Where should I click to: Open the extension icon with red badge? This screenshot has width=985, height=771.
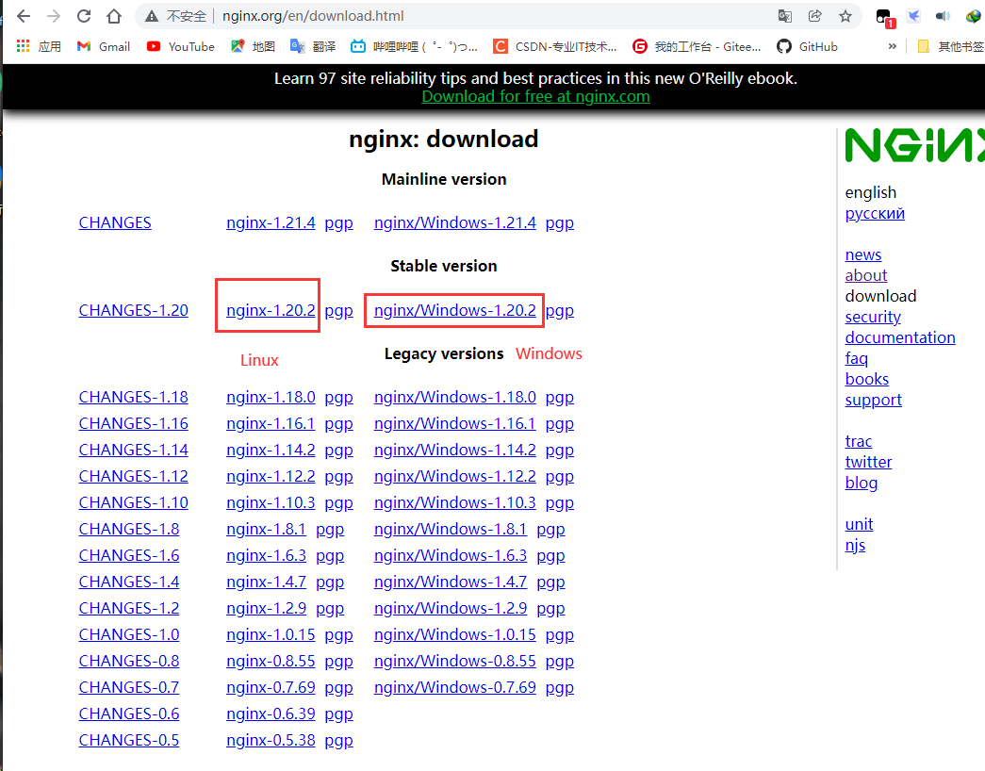[884, 18]
